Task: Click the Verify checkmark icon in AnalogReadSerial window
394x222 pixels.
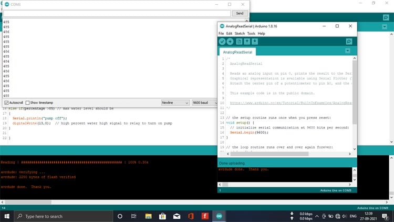Action: click(x=222, y=42)
